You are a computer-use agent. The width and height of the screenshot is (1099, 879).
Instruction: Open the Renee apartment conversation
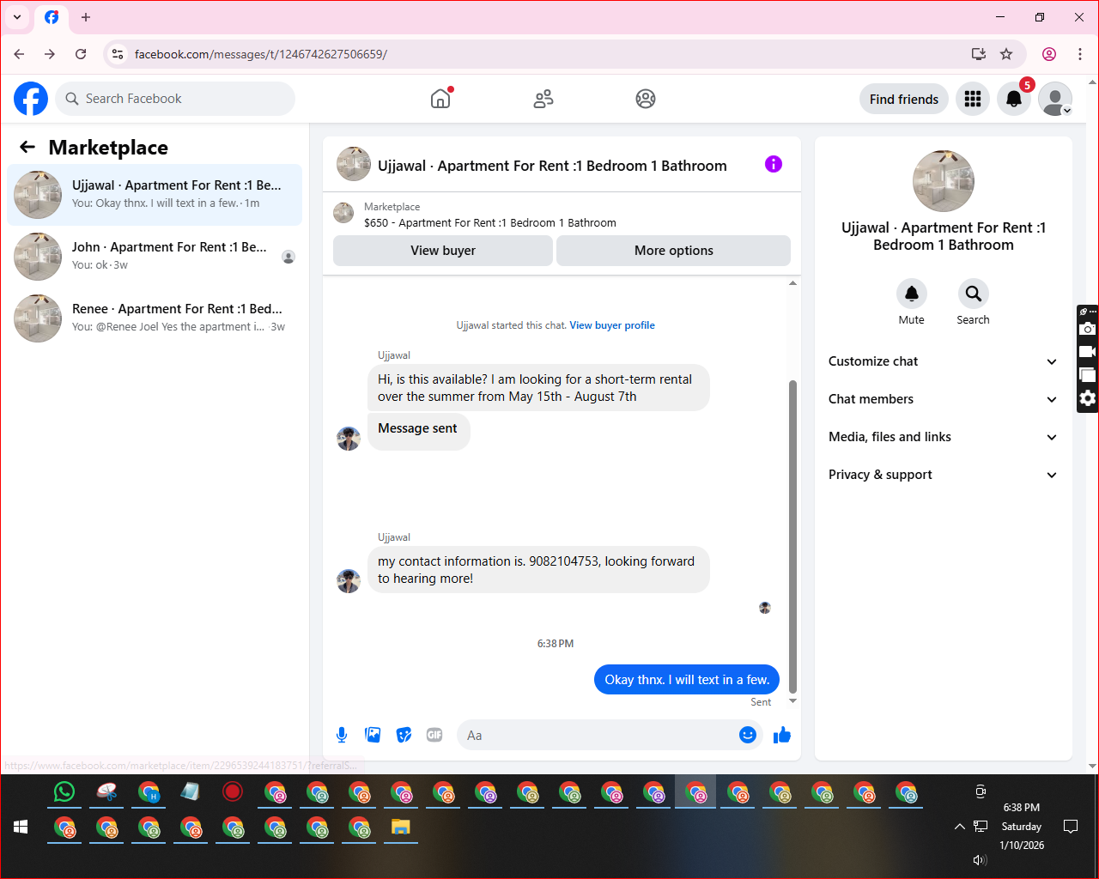pos(155,318)
